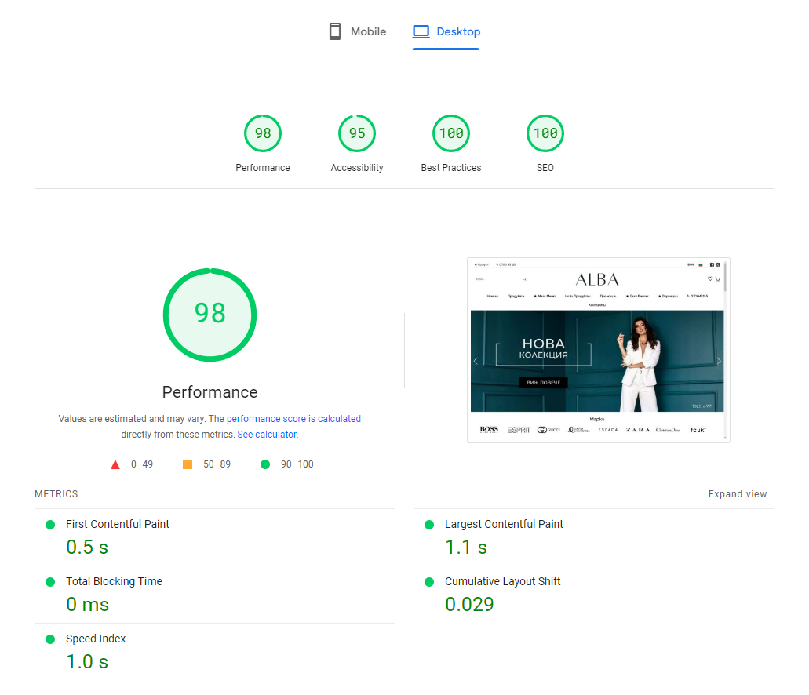Viewport: 809px width, 695px height.
Task: Click the large 98 performance circle
Action: [210, 315]
